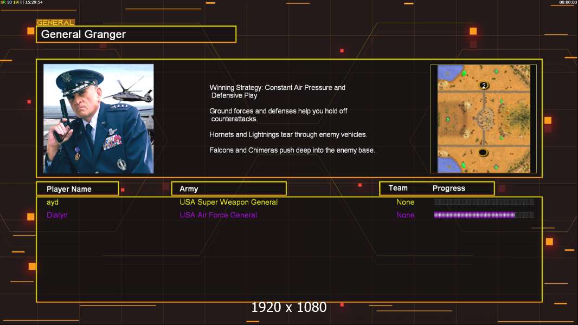Click the 00:00:00 timer readout
Viewport: 578px width, 325px height.
[568, 2]
